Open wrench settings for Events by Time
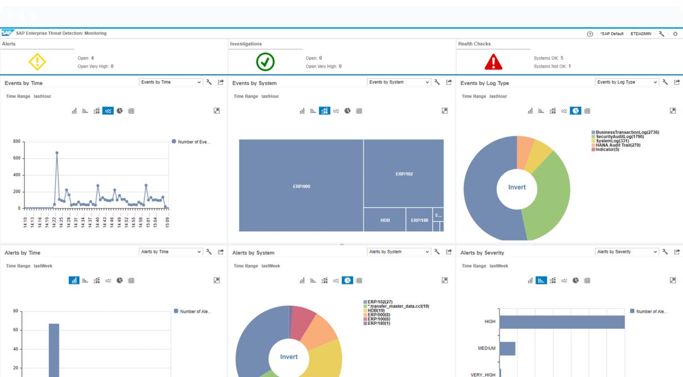The width and height of the screenshot is (683, 377). point(209,82)
